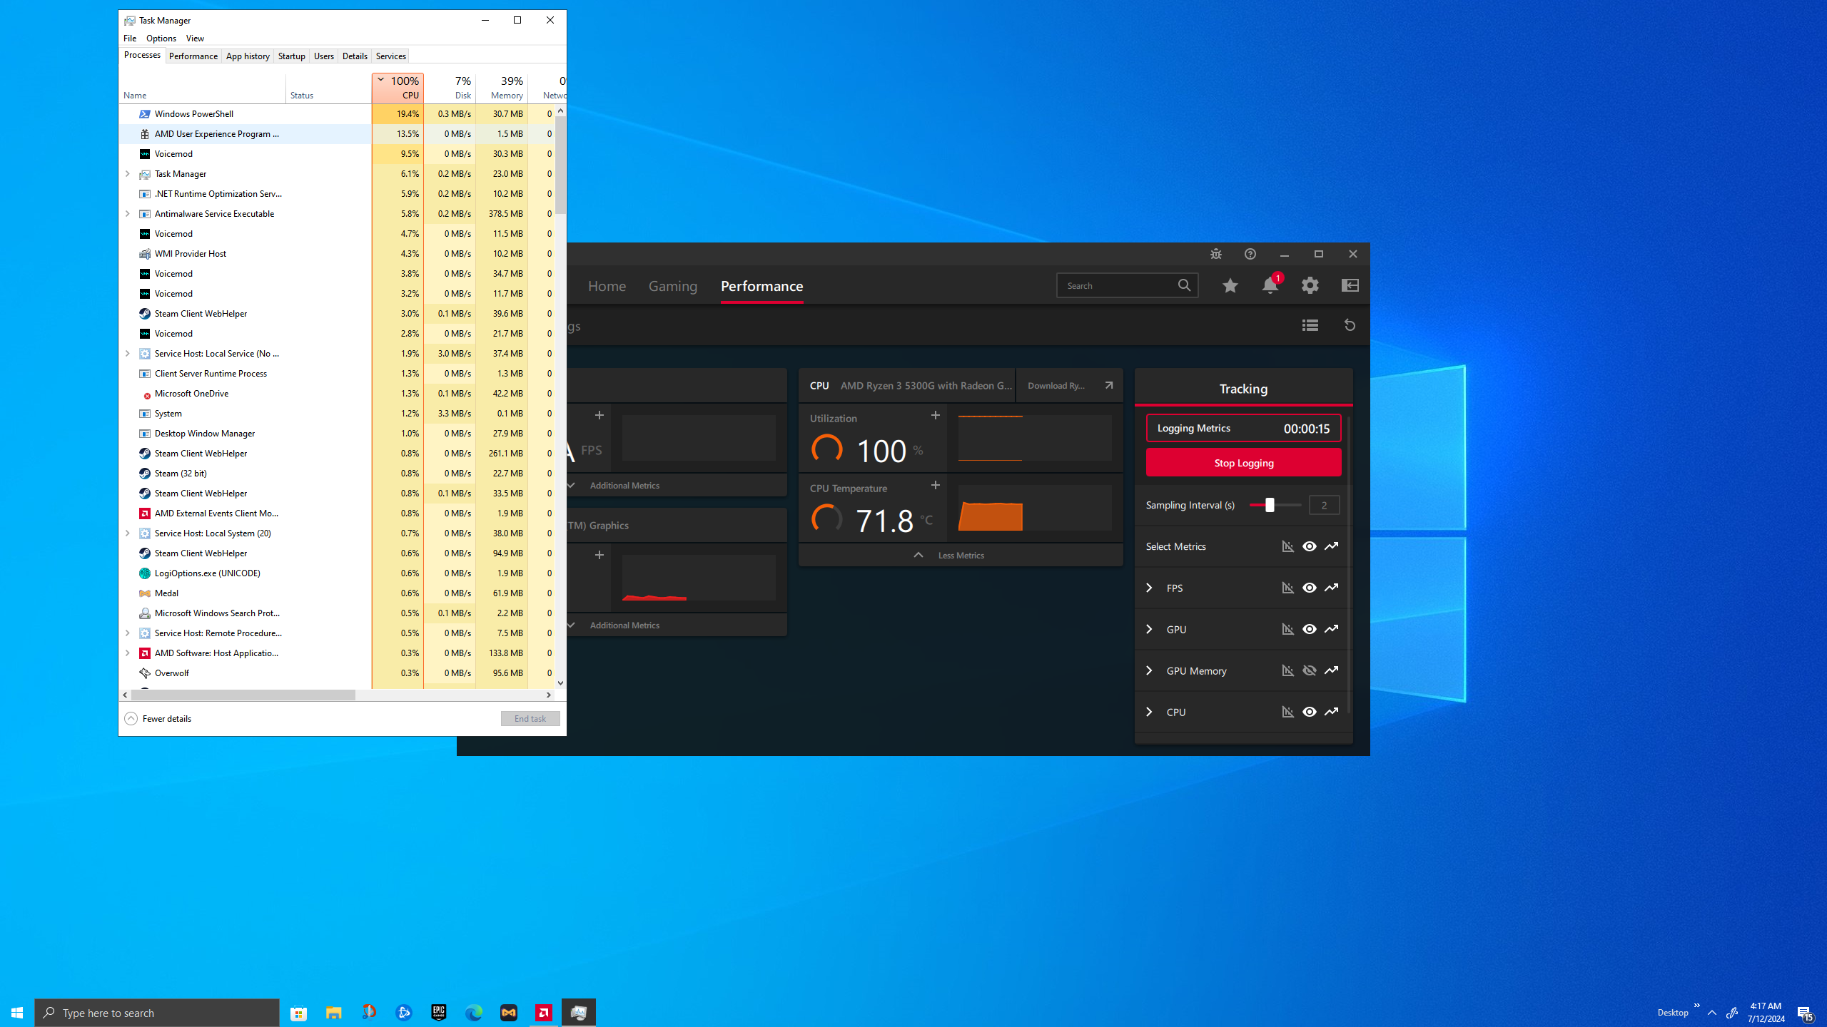The height and width of the screenshot is (1027, 1827).
Task: Open the notifications bell icon
Action: tap(1270, 286)
